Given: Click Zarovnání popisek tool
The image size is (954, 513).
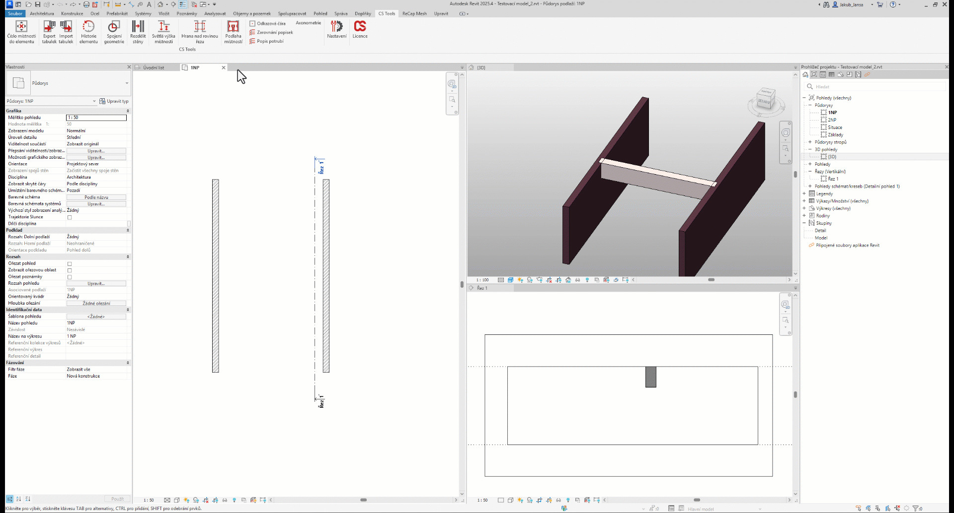Looking at the screenshot, I should 271,32.
